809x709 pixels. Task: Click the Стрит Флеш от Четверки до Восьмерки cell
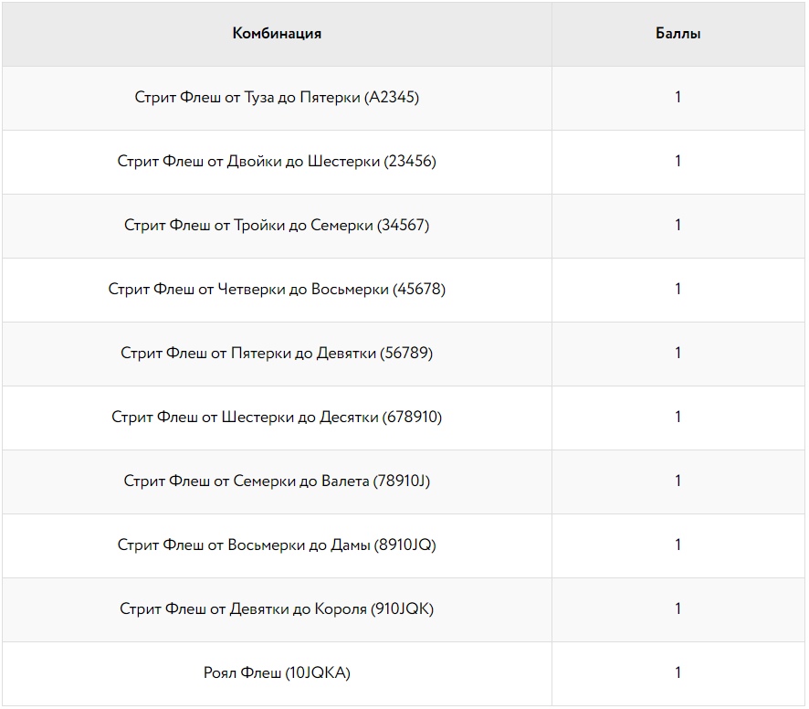point(277,291)
